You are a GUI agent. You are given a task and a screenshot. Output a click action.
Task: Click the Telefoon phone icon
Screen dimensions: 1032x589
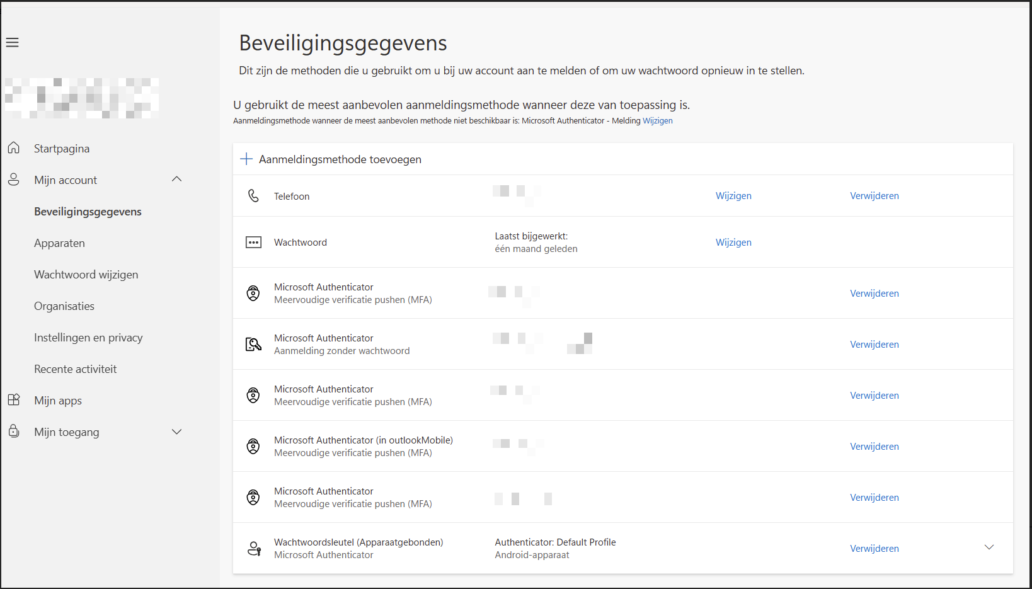253,196
